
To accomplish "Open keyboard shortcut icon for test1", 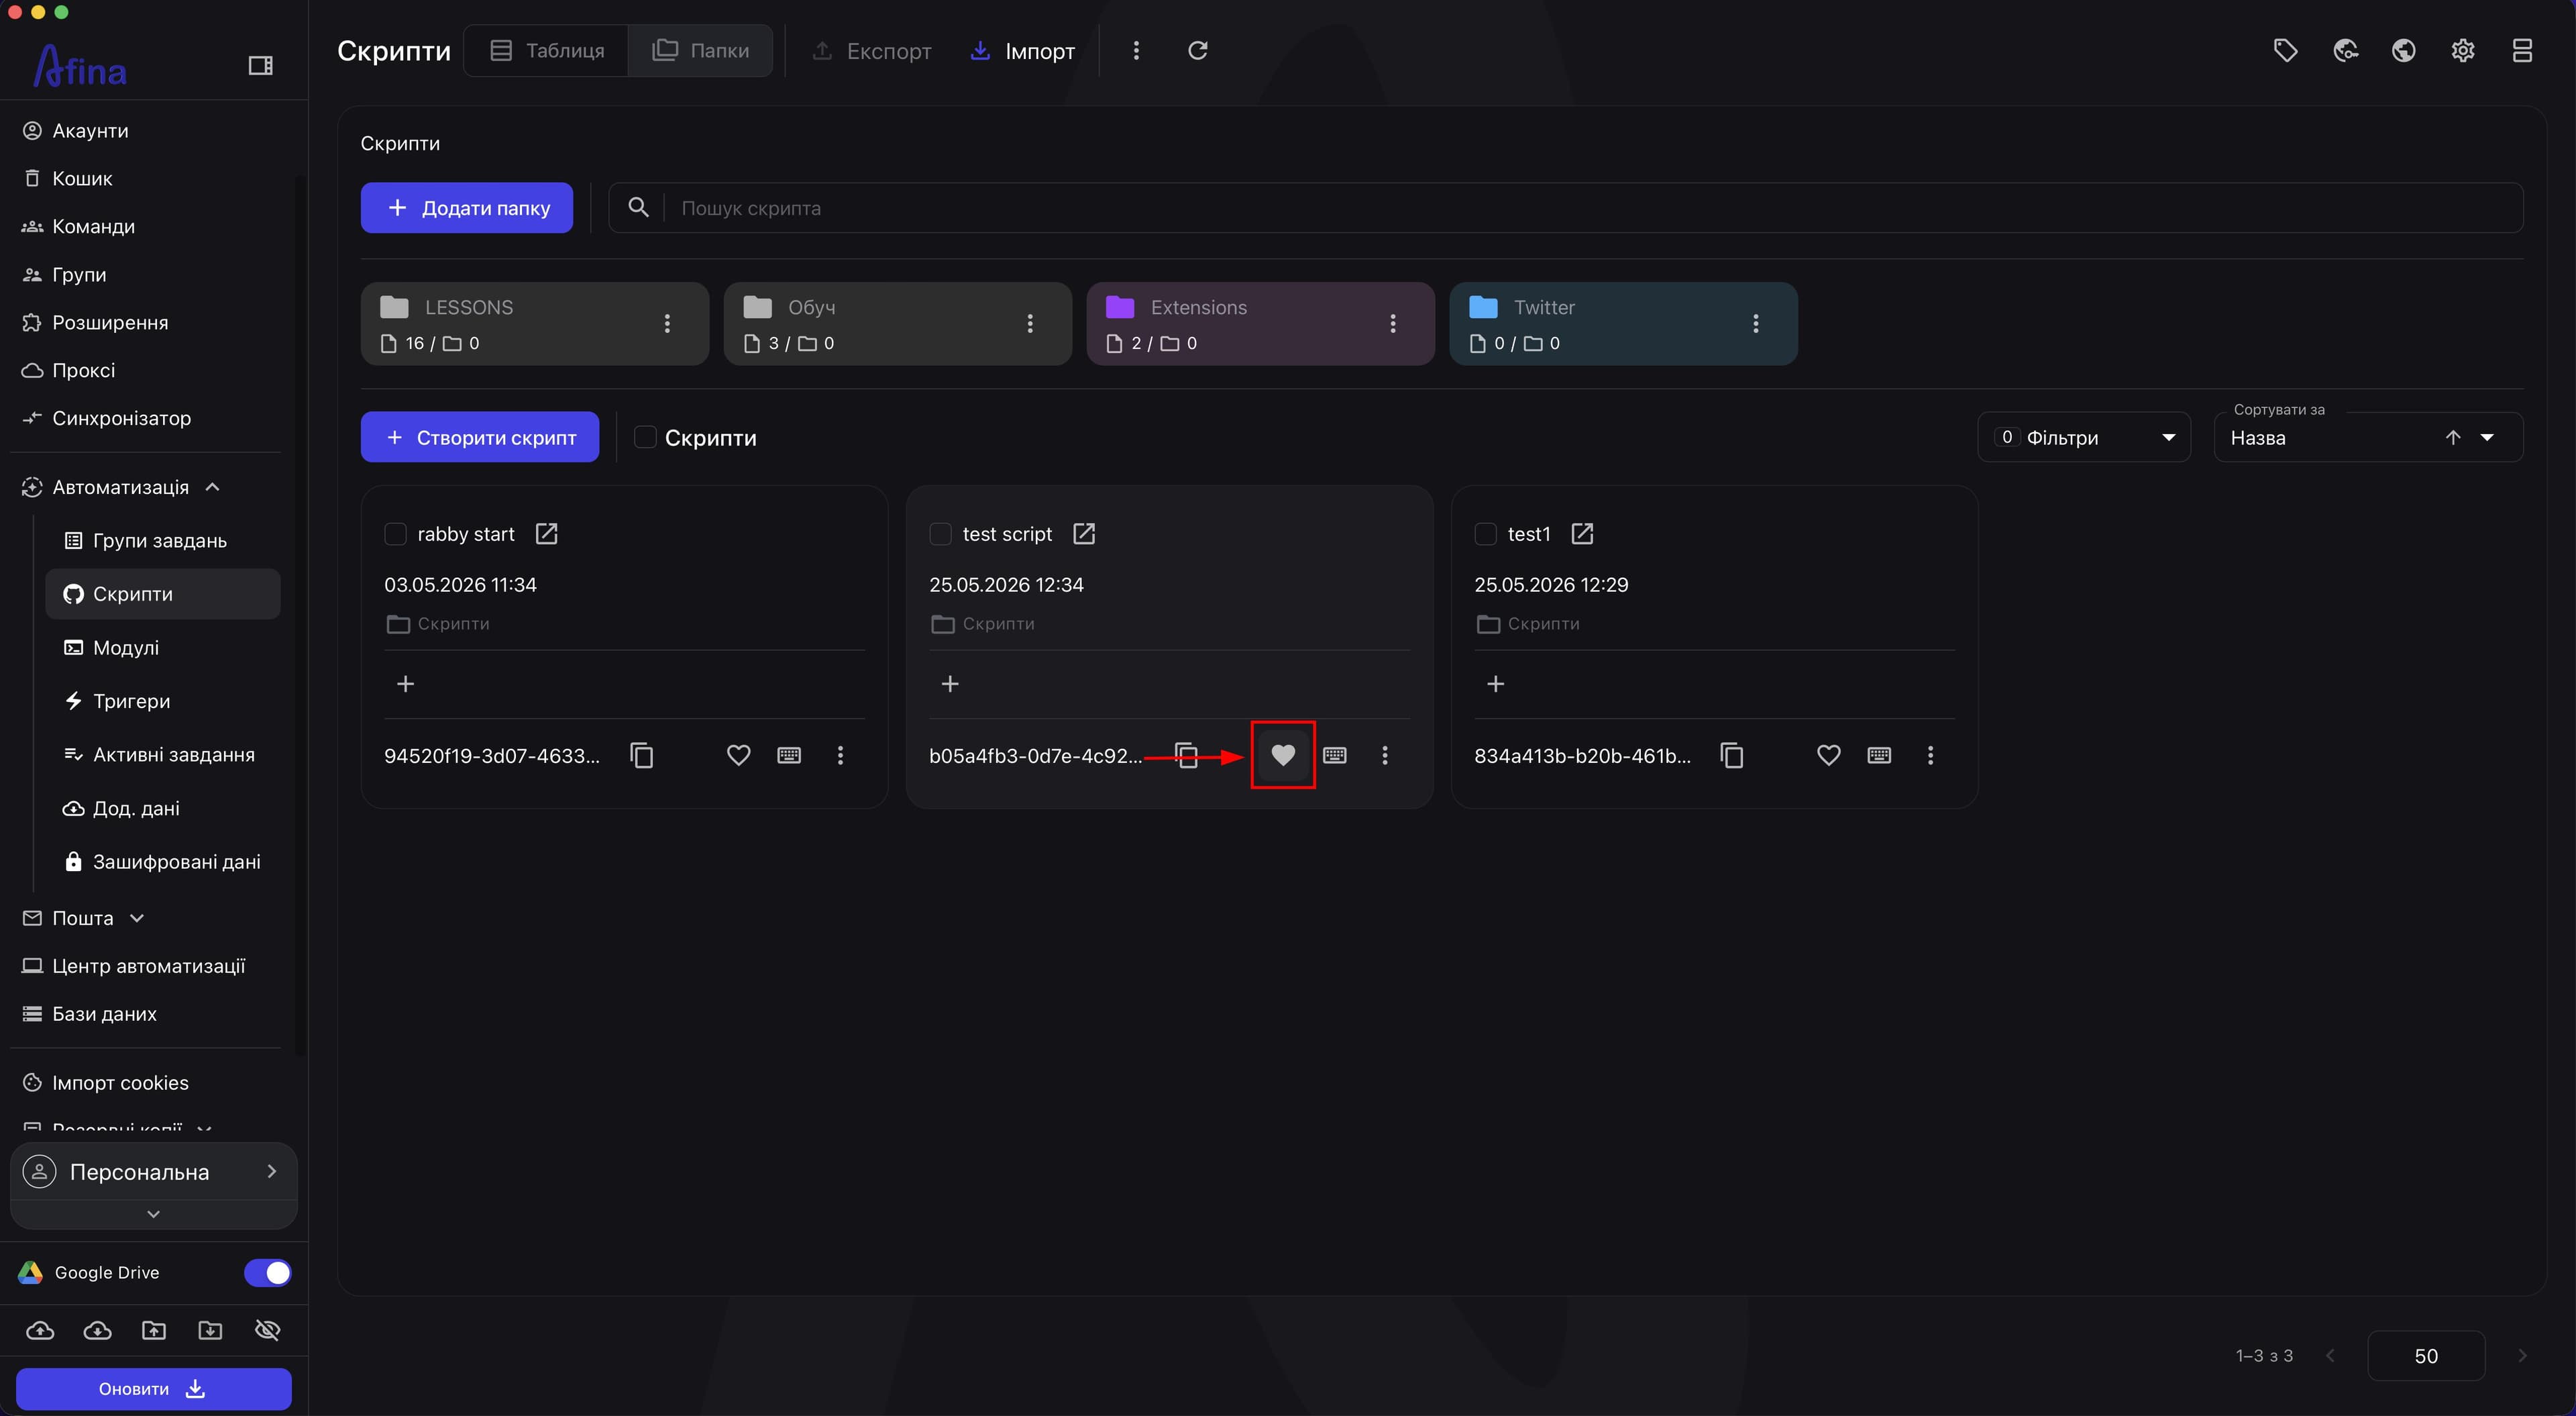I will pos(1879,756).
